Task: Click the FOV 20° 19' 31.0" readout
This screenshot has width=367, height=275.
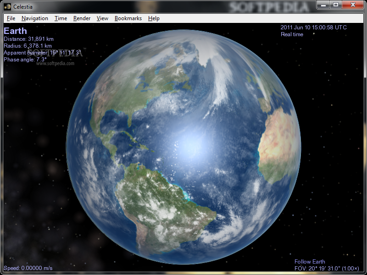Action: [327, 269]
